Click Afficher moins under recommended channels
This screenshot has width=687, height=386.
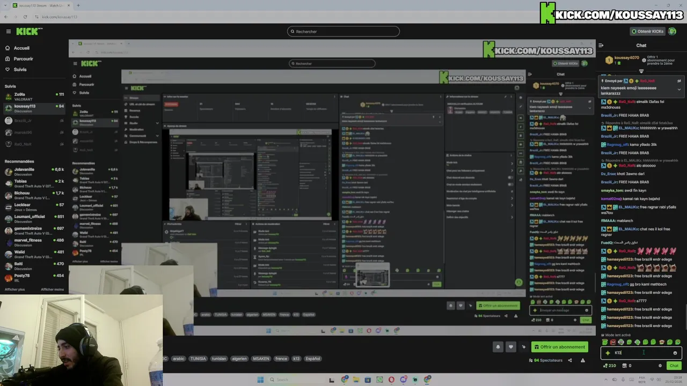point(52,289)
